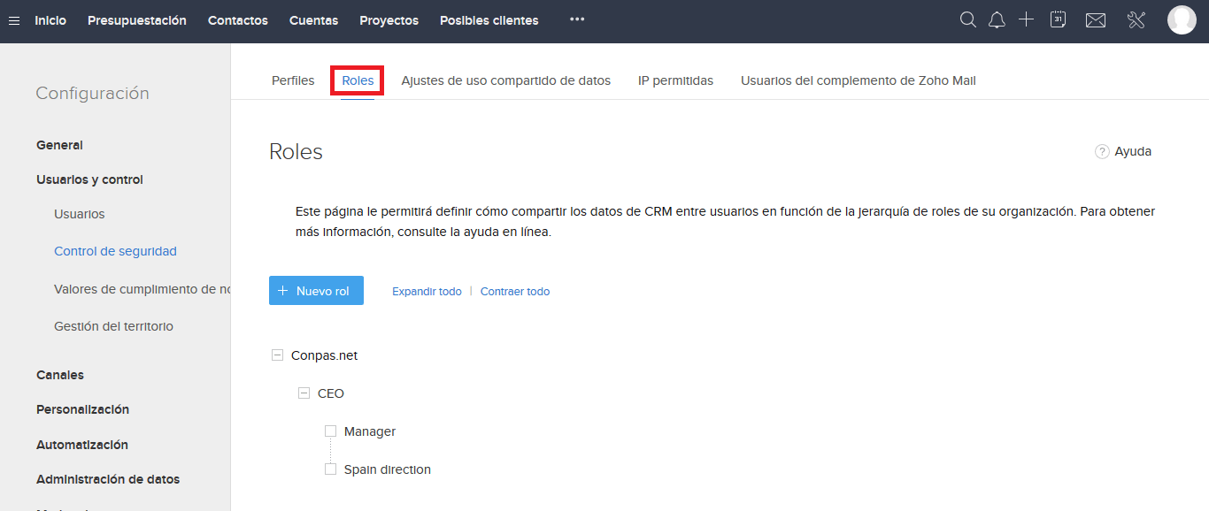Select Contraer todo
Image resolution: width=1209 pixels, height=511 pixels.
[x=514, y=291]
